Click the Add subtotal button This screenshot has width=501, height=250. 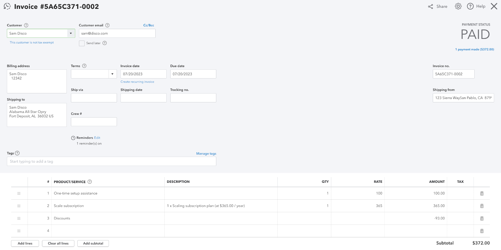93,243
